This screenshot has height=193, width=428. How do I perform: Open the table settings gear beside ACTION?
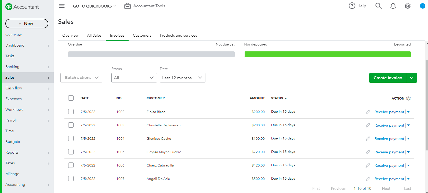tap(408, 98)
